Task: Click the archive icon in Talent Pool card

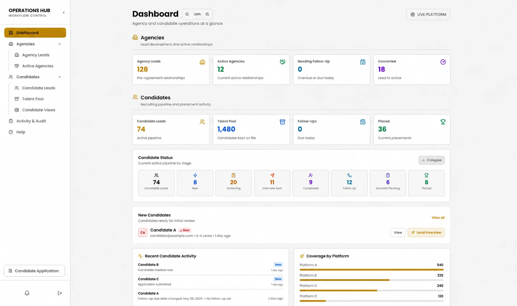Action: pyautogui.click(x=282, y=122)
